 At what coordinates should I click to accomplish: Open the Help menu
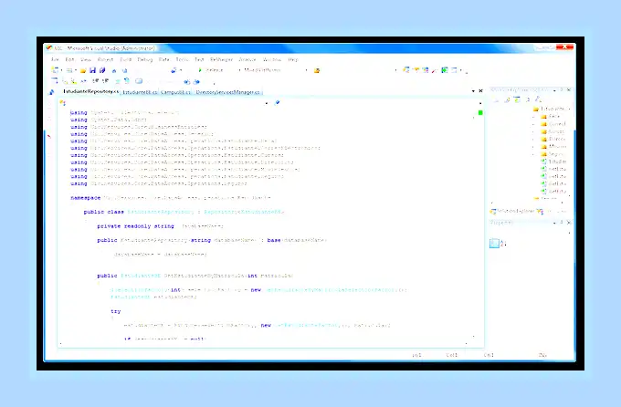[293, 59]
